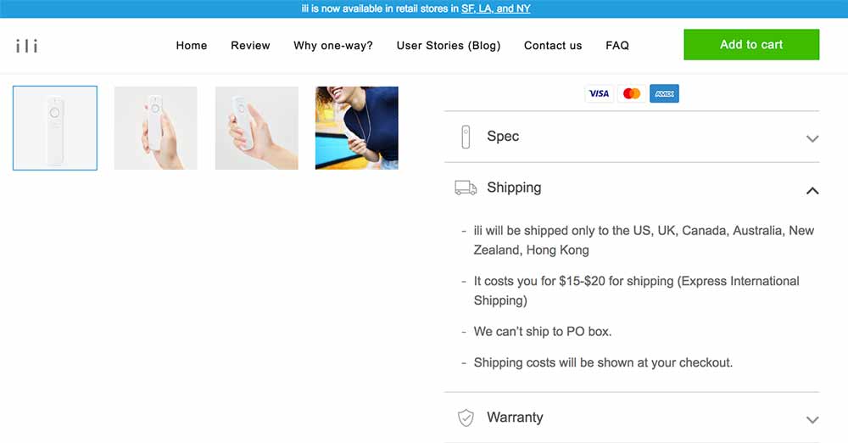The width and height of the screenshot is (848, 443).
Task: Select the hand holding device upright thumbnail
Action: click(156, 128)
